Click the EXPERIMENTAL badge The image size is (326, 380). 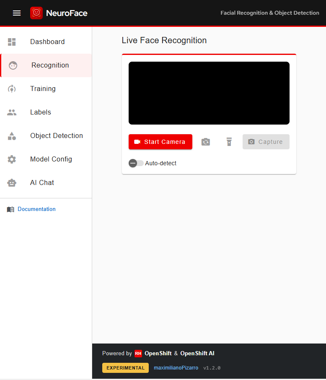point(125,368)
